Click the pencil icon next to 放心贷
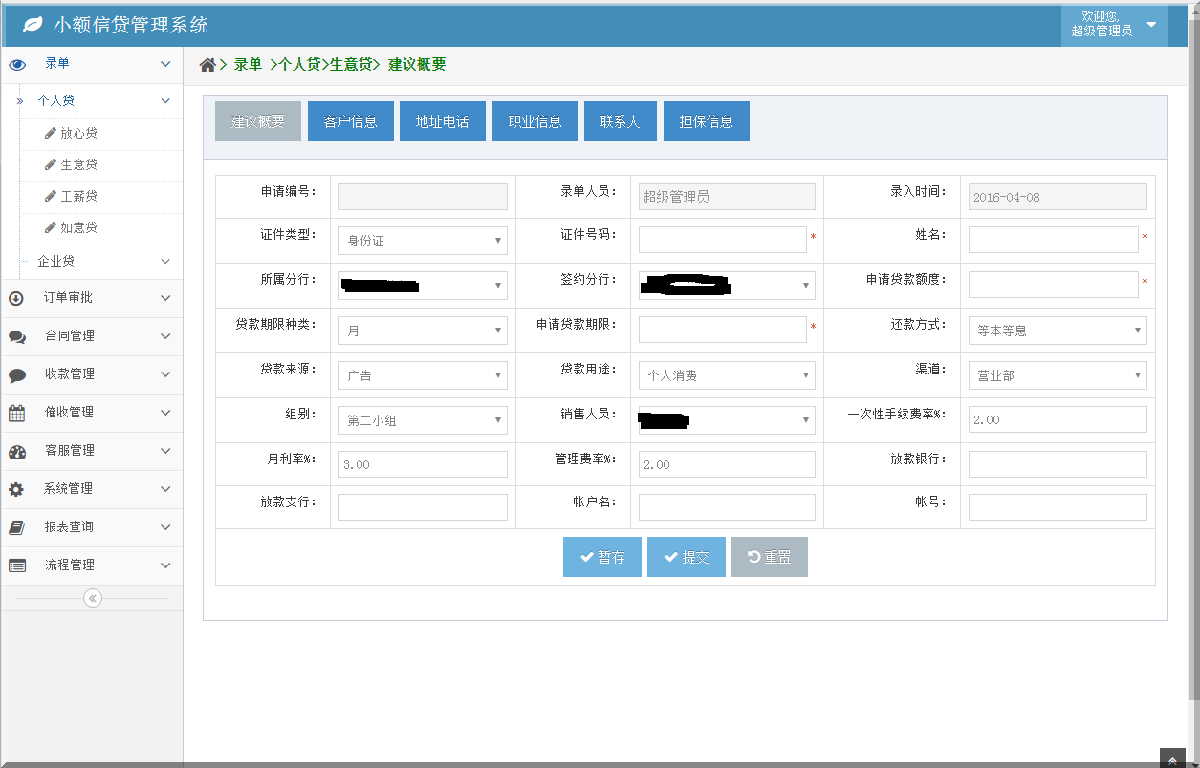 pyautogui.click(x=50, y=134)
